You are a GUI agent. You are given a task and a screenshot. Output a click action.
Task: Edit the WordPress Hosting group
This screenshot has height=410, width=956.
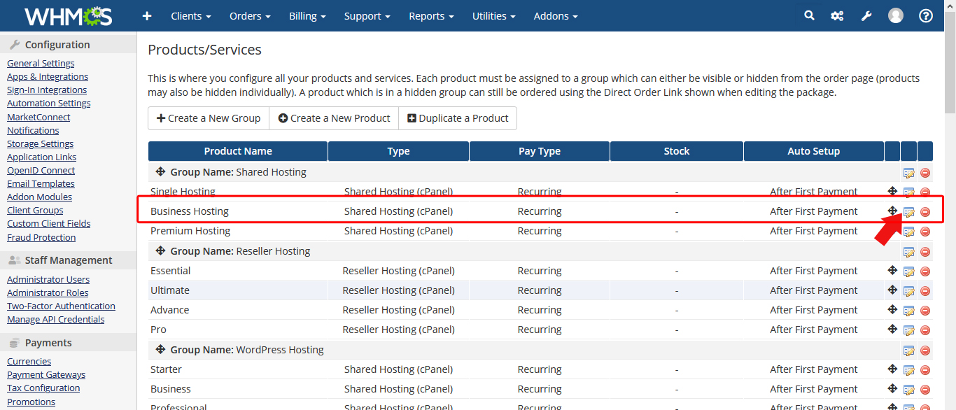point(909,351)
